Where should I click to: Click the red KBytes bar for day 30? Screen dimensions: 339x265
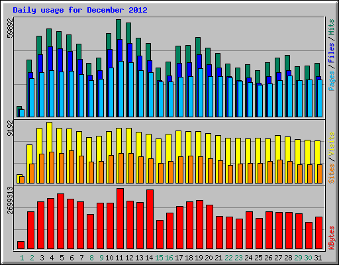309,236
